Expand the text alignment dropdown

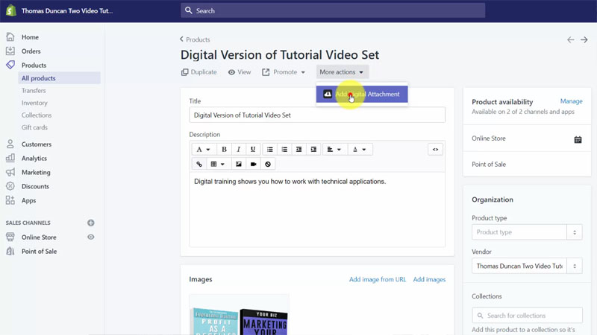334,150
